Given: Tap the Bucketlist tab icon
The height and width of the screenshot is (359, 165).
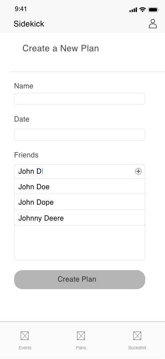Looking at the screenshot, I should point(137,336).
